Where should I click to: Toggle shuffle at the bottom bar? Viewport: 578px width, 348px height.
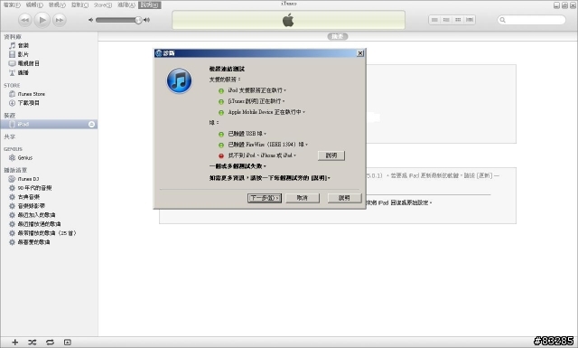click(33, 342)
